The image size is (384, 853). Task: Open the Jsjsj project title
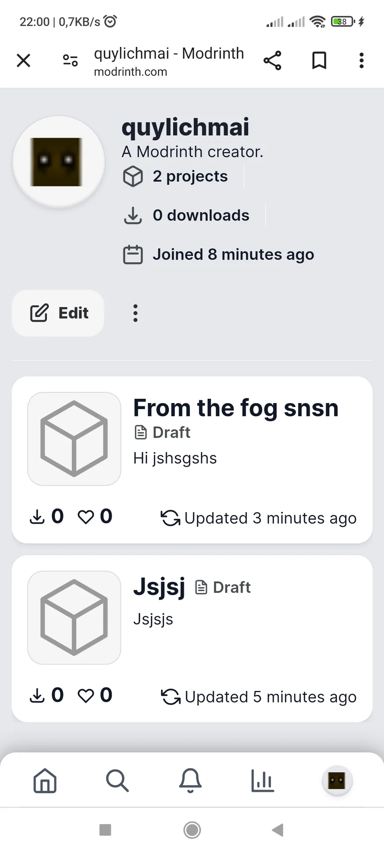click(159, 587)
